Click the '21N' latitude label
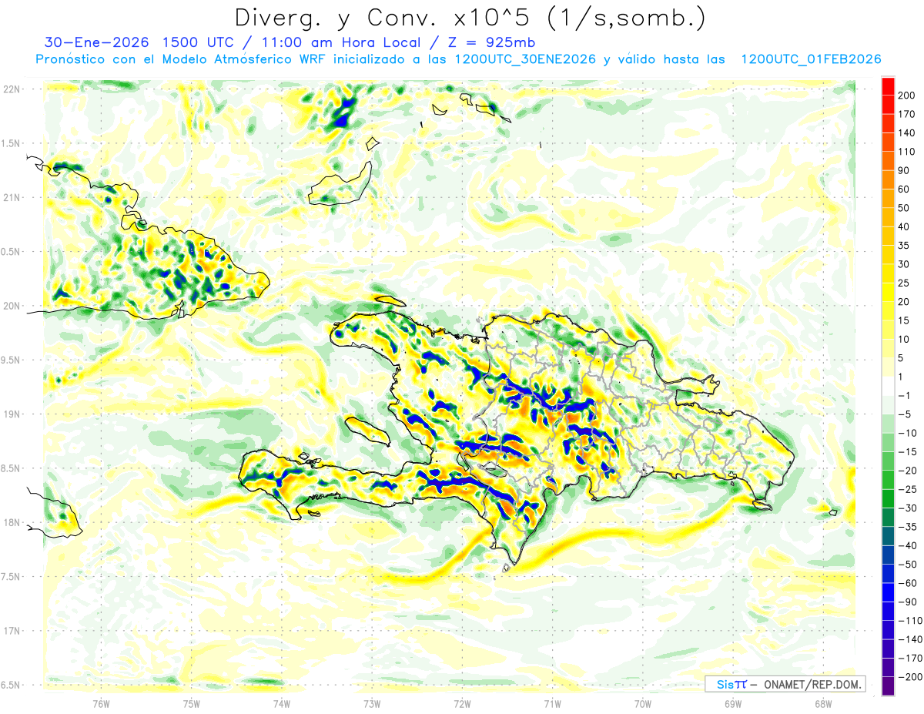 12,197
